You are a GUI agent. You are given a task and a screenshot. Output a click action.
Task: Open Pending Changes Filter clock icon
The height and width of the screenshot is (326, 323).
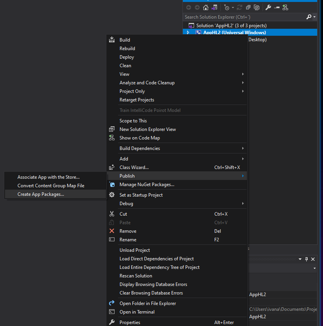tap(227, 7)
